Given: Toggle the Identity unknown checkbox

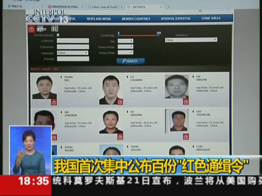Looking at the screenshot, I should click(x=58, y=35).
